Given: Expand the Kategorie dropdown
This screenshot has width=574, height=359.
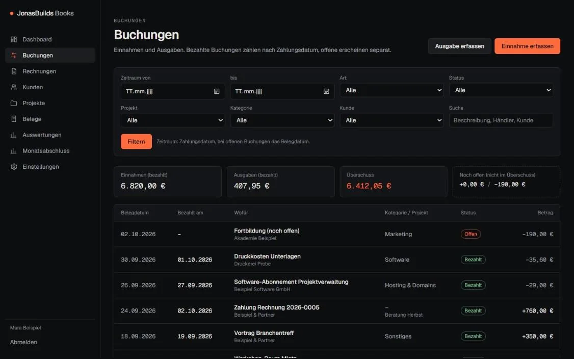Looking at the screenshot, I should coord(282,120).
